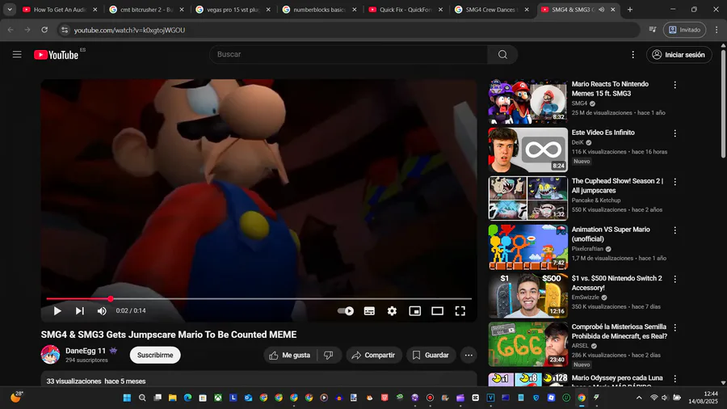This screenshot has height=409, width=727.
Task: Open DaneEgg 11 channel avatar
Action: point(50,355)
